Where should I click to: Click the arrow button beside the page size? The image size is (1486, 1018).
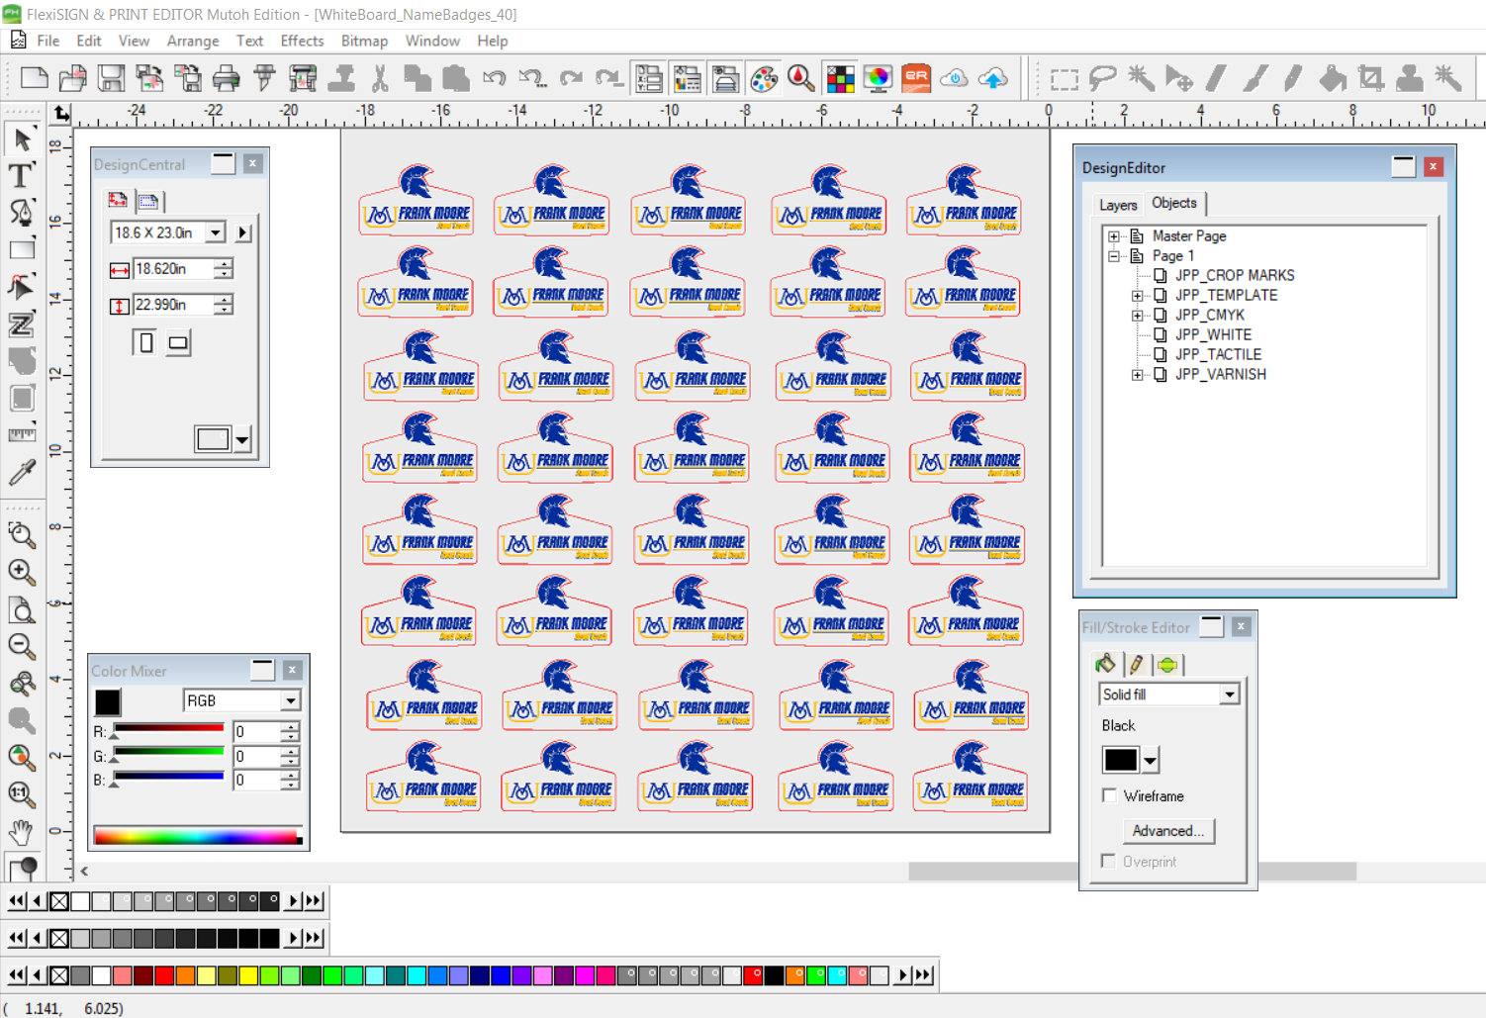pyautogui.click(x=243, y=232)
